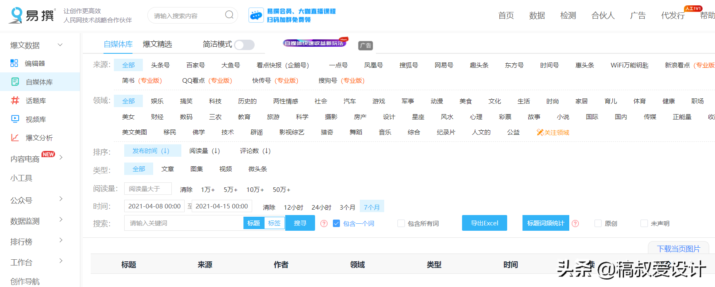Sort by 阅读量 descending
The height and width of the screenshot is (287, 715).
coord(205,151)
